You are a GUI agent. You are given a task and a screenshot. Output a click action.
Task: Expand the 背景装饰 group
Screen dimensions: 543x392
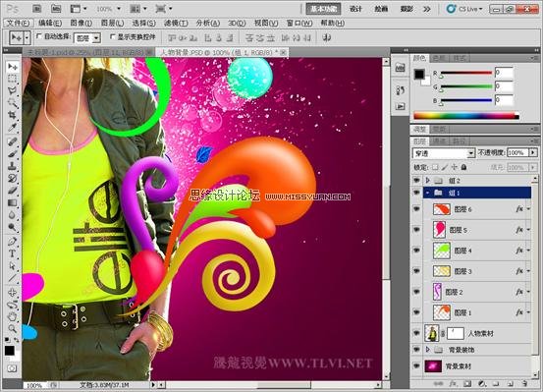point(428,350)
